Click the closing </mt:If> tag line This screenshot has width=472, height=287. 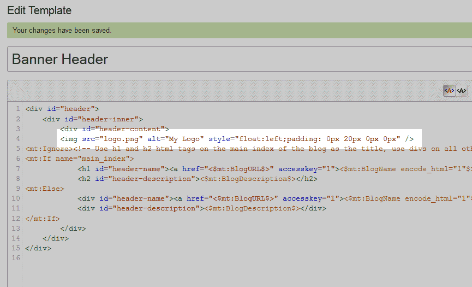point(43,219)
